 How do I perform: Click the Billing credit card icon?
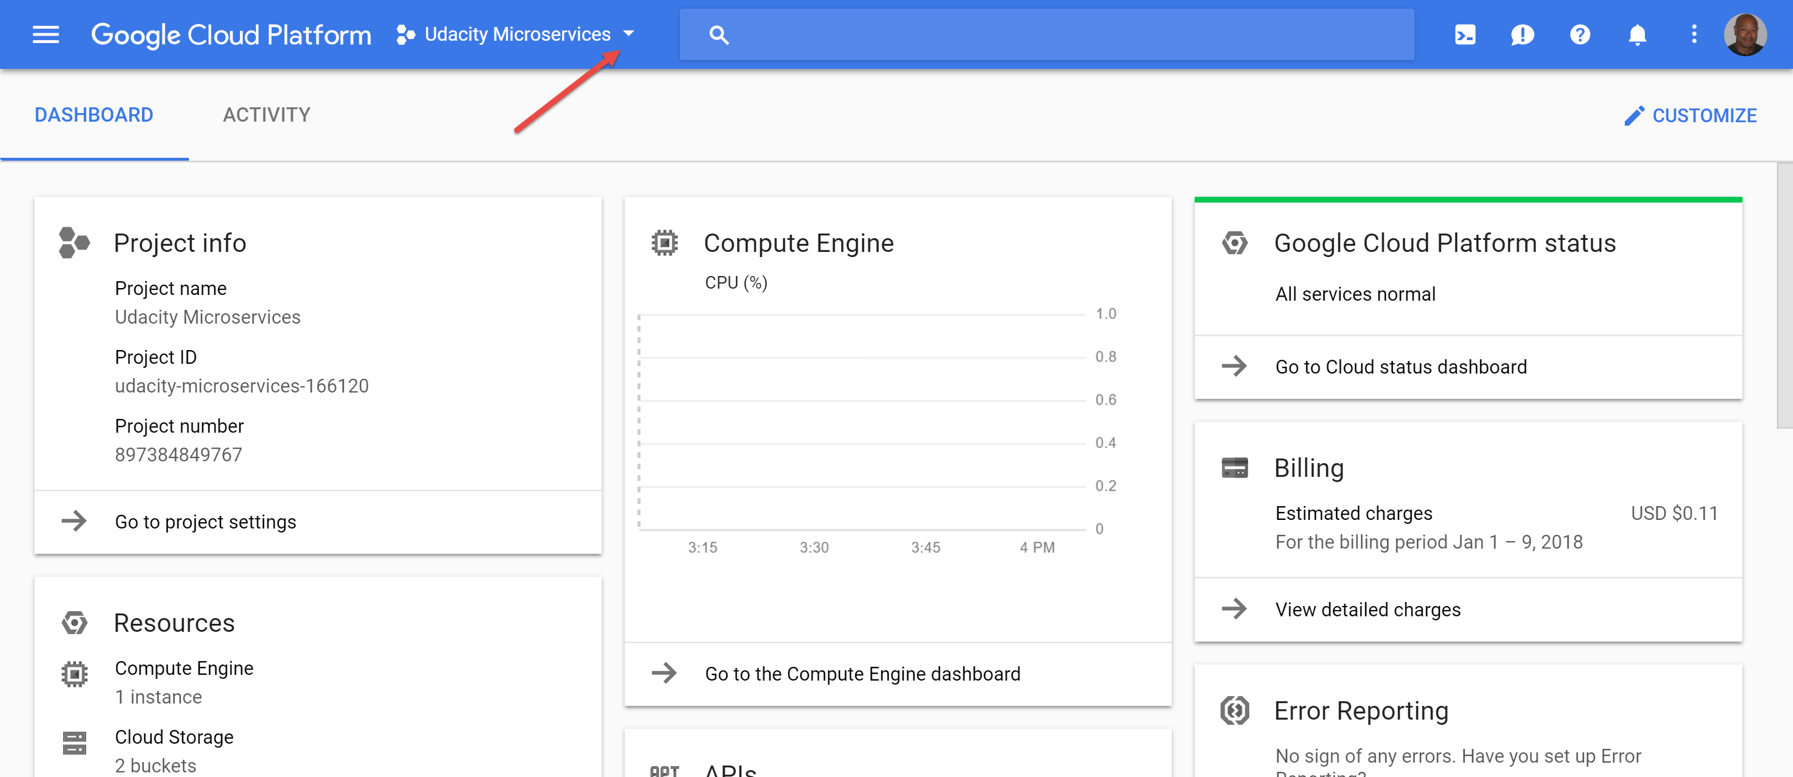(x=1235, y=468)
